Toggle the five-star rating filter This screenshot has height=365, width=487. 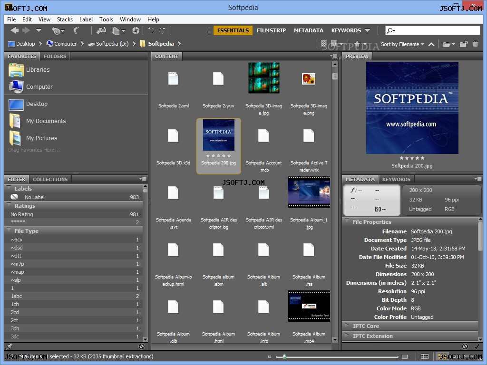74,222
